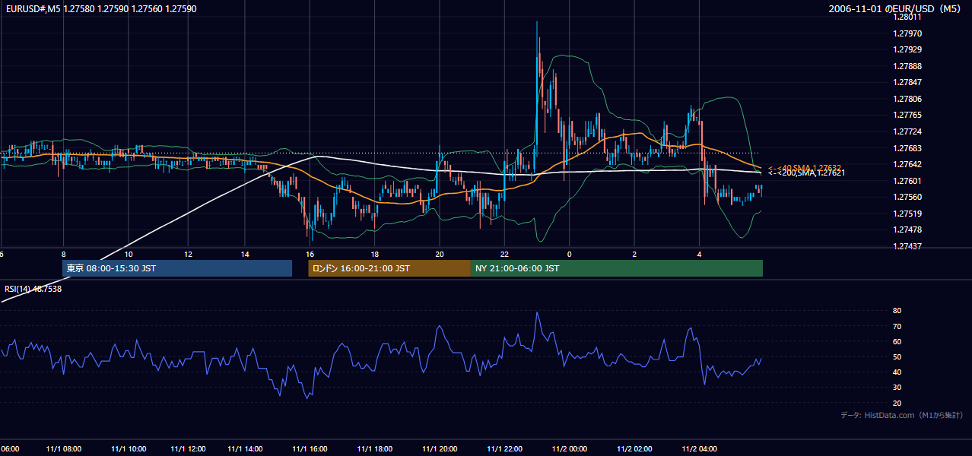Click RSI scale value 50
This screenshot has width=972, height=456.
tap(897, 357)
